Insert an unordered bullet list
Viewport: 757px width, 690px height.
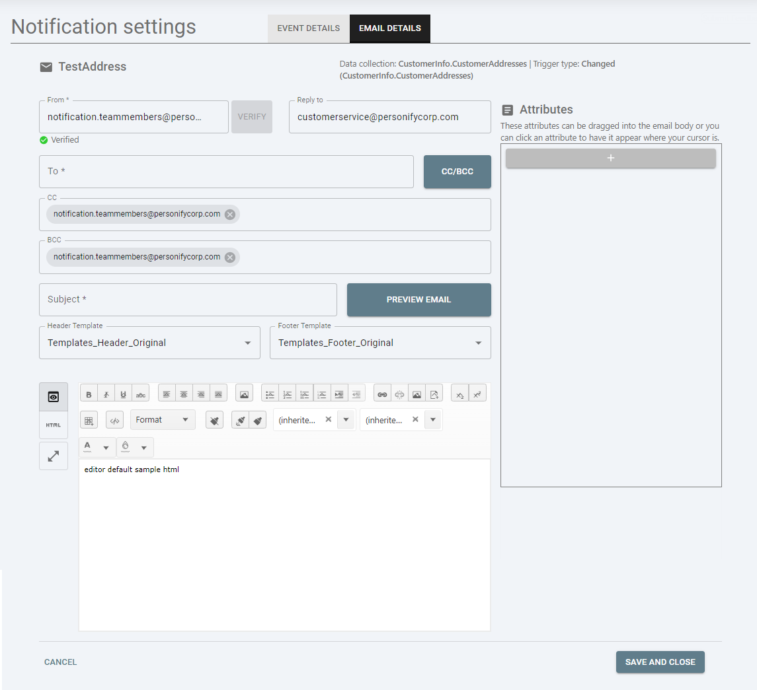point(270,394)
